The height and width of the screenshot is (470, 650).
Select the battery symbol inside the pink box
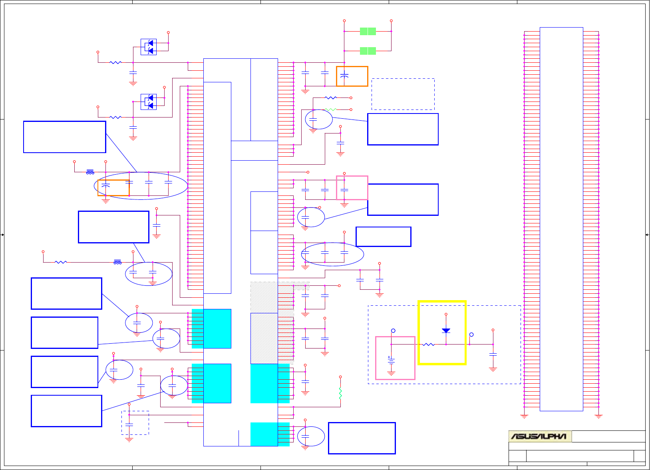click(391, 362)
